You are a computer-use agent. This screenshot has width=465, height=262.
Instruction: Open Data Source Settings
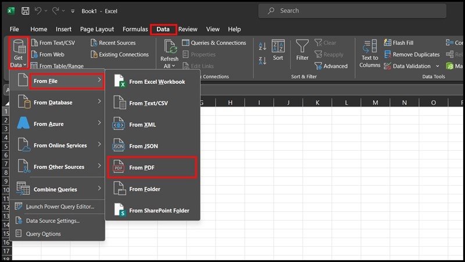pos(52,221)
